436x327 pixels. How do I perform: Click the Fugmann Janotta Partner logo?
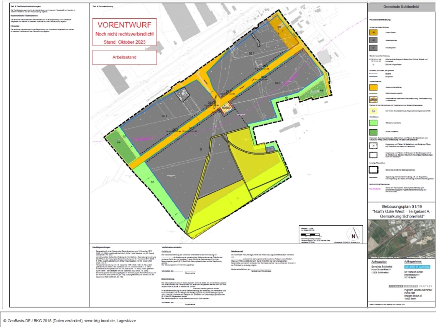[x=410, y=286]
